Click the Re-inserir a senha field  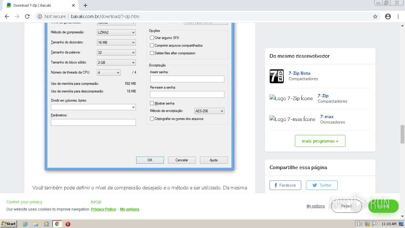coord(187,94)
